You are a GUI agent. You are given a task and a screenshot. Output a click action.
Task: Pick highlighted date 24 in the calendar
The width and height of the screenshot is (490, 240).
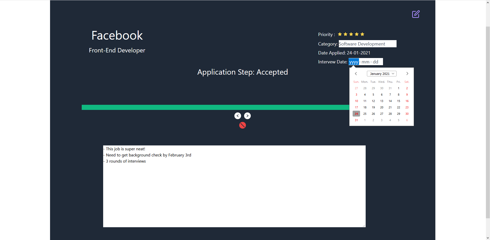356,114
